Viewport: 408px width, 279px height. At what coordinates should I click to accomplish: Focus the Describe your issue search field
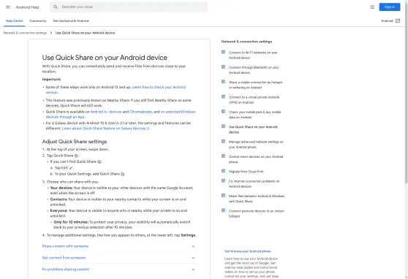click(129, 7)
